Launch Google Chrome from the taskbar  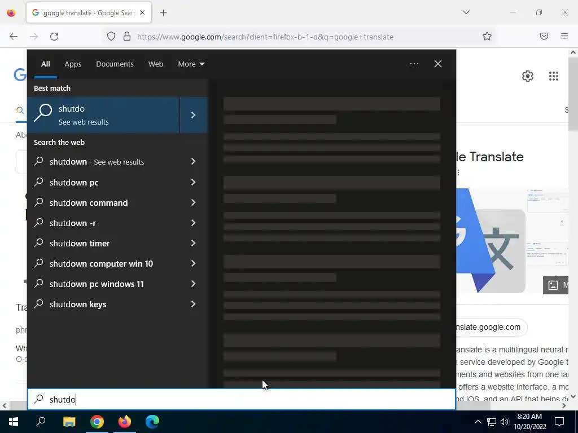pos(97,422)
